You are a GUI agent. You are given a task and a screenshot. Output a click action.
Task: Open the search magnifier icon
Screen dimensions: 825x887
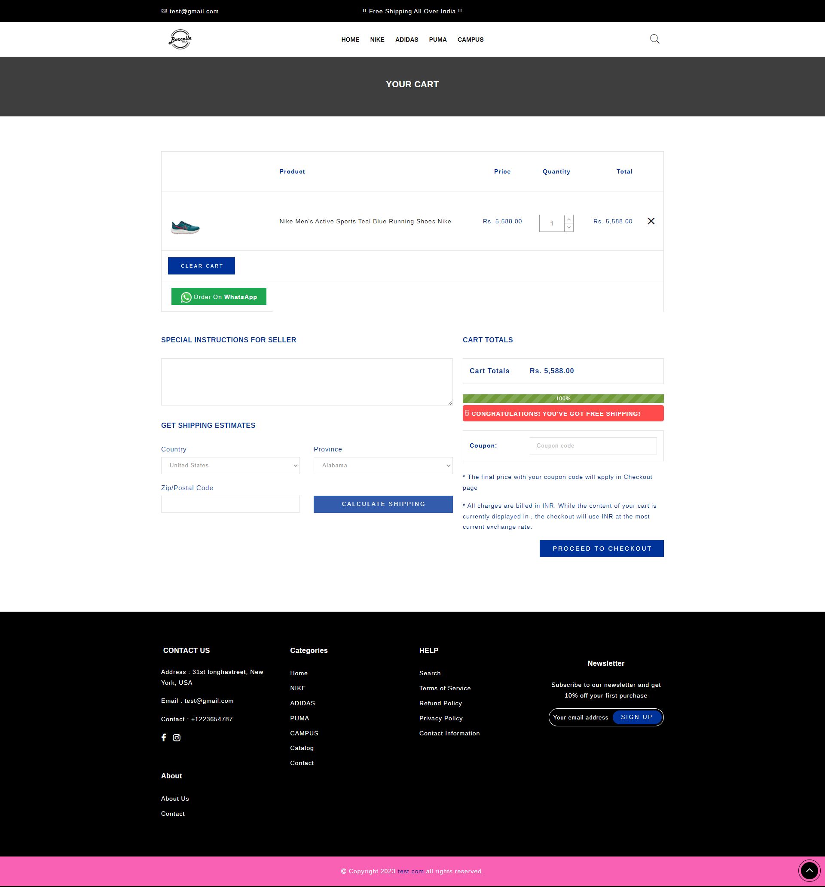pyautogui.click(x=654, y=39)
